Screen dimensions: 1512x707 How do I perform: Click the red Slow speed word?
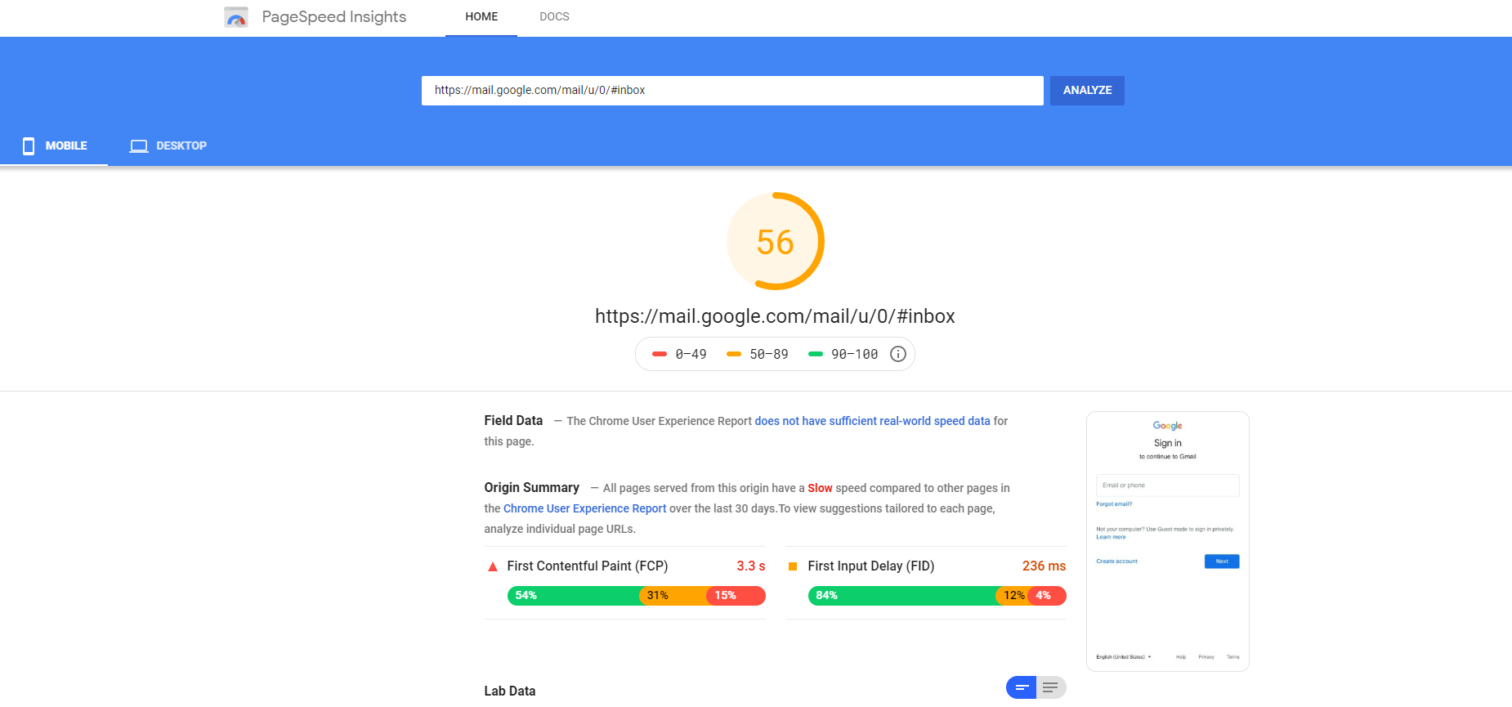tap(820, 488)
